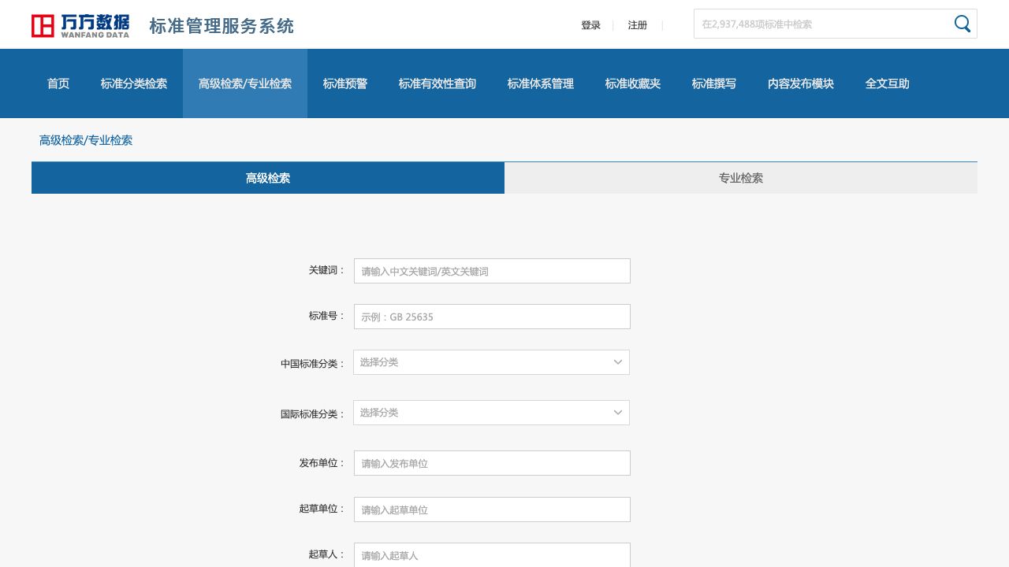Go to 标准预警 page

[345, 83]
